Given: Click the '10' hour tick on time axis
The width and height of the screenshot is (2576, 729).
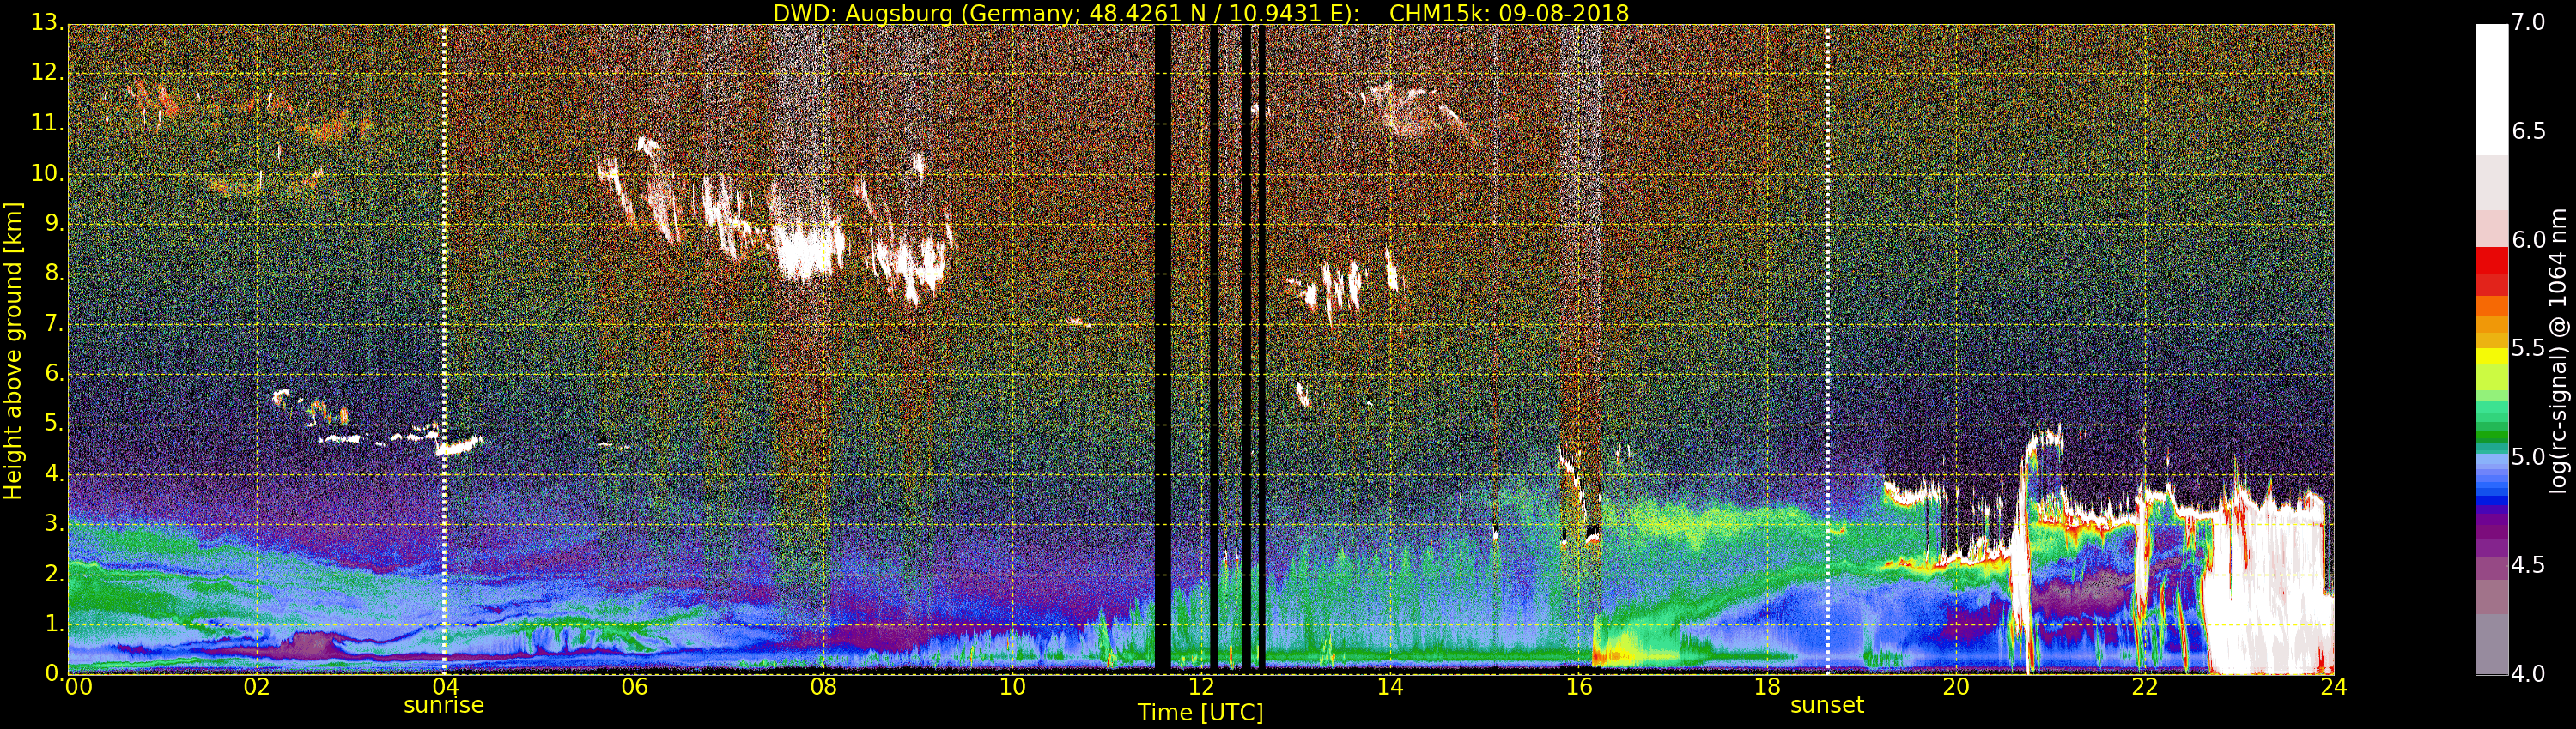Looking at the screenshot, I should pyautogui.click(x=1012, y=687).
